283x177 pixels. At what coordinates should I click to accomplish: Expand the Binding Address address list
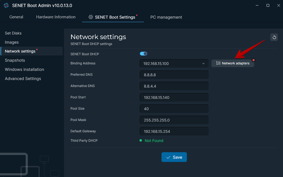[174, 63]
